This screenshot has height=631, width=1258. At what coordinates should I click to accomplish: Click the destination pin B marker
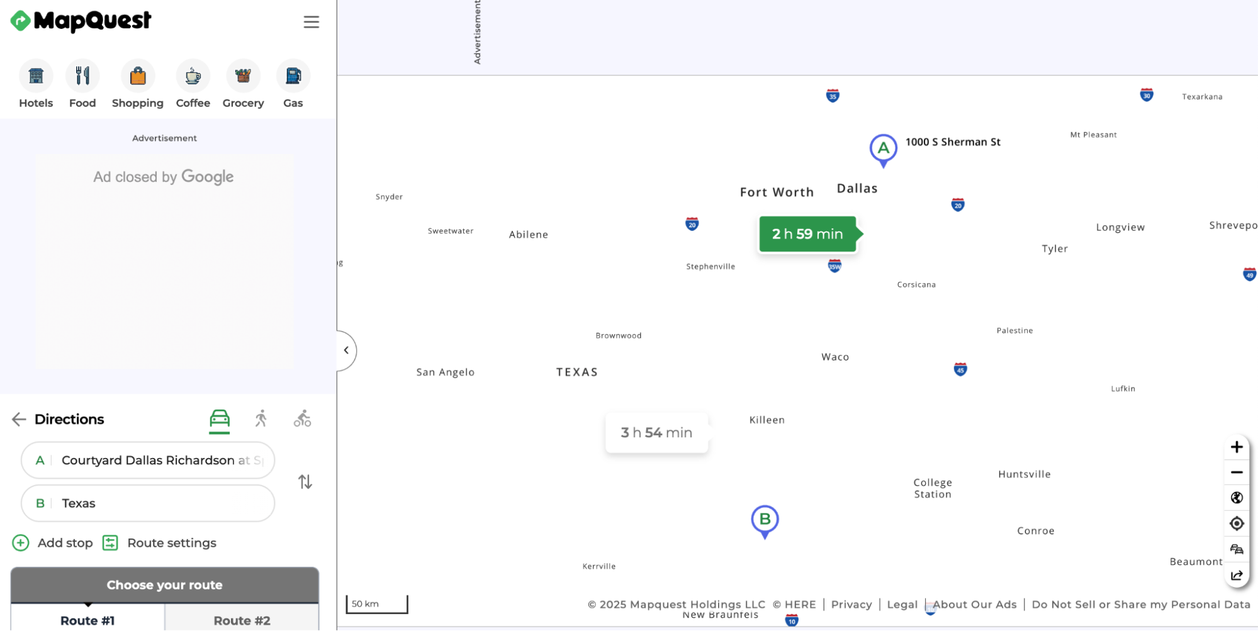765,522
